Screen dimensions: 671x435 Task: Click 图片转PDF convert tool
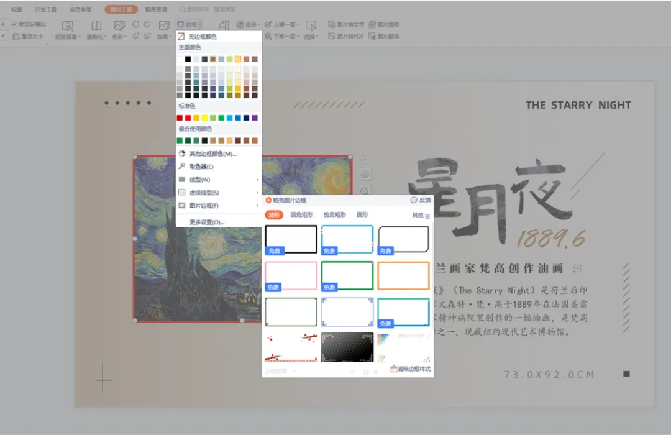click(346, 37)
